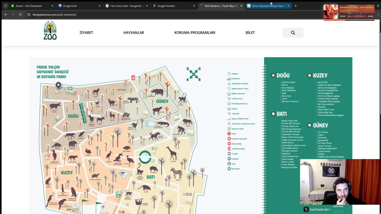Close the Google Haritalar tab
This screenshot has height=214, width=381.
pos(194,6)
